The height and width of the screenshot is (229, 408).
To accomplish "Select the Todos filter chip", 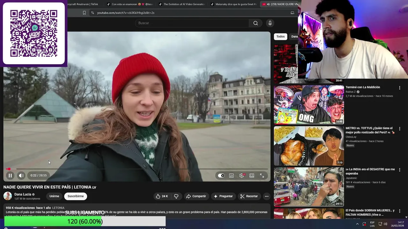I will pyautogui.click(x=280, y=37).
